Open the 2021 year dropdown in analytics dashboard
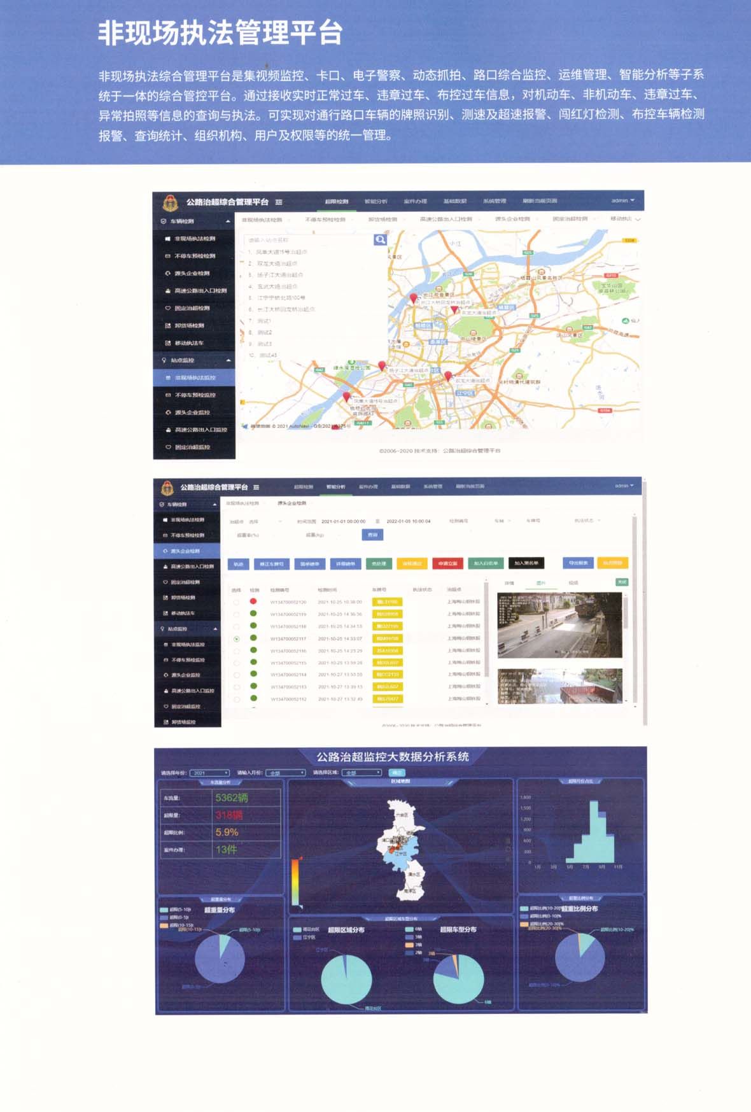The image size is (751, 1112). point(211,773)
